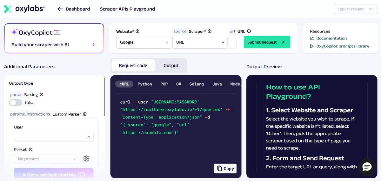Click the info icon next to URL label
The width and height of the screenshot is (381, 181).
[x=249, y=31]
